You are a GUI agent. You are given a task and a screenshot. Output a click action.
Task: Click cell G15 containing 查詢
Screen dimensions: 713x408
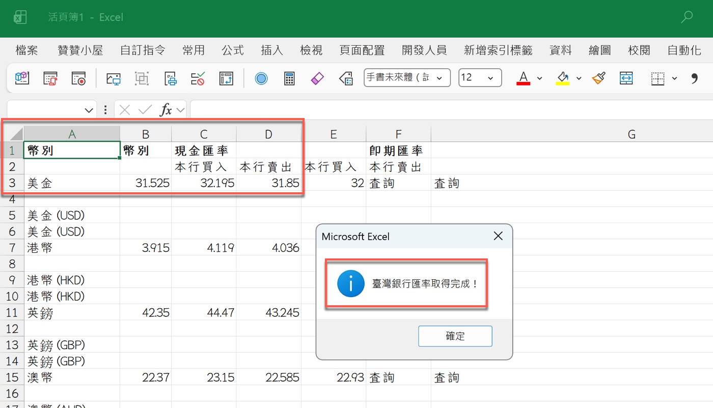point(572,377)
